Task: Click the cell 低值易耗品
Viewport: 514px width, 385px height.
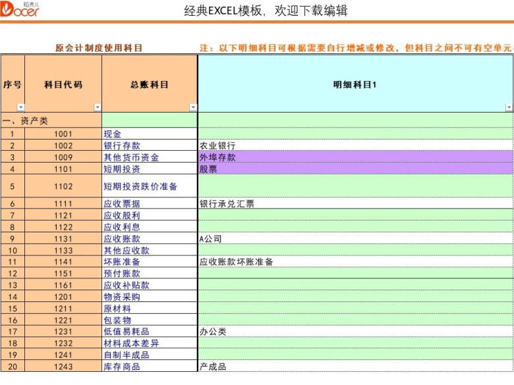Action: click(150, 332)
